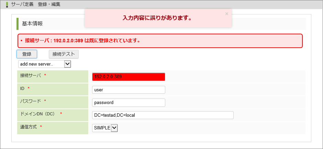Select the パスワード input field
Screen dimensions: 323x149
point(129,102)
